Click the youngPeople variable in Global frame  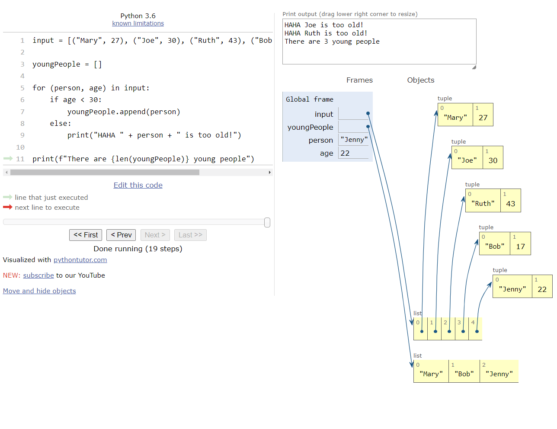point(311,127)
